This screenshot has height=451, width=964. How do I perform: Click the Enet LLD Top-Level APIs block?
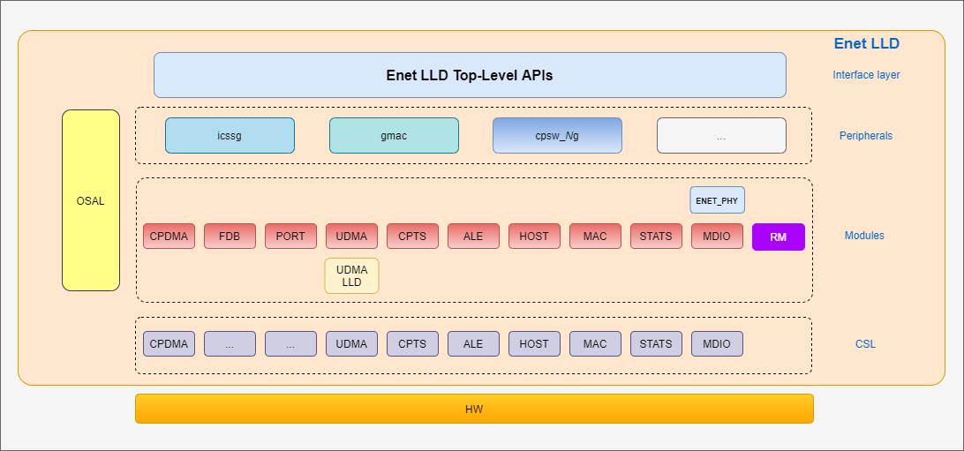pos(470,75)
